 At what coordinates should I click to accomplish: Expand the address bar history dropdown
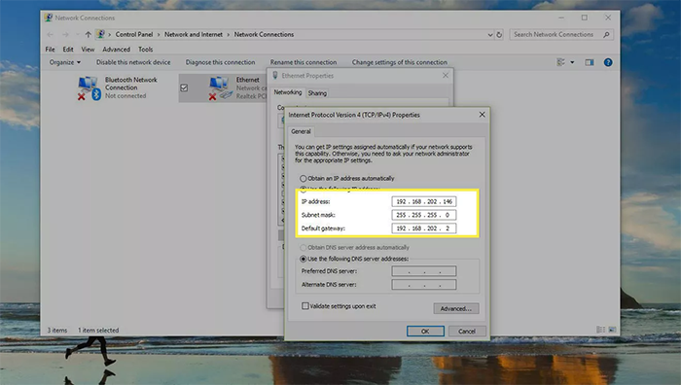(490, 35)
